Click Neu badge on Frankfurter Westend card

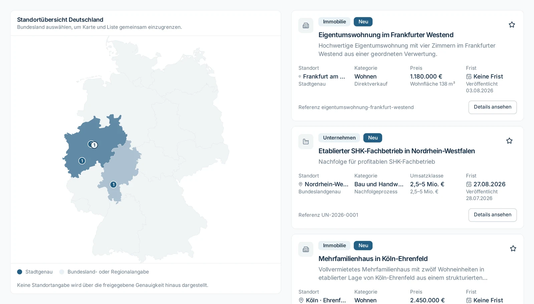pos(363,22)
